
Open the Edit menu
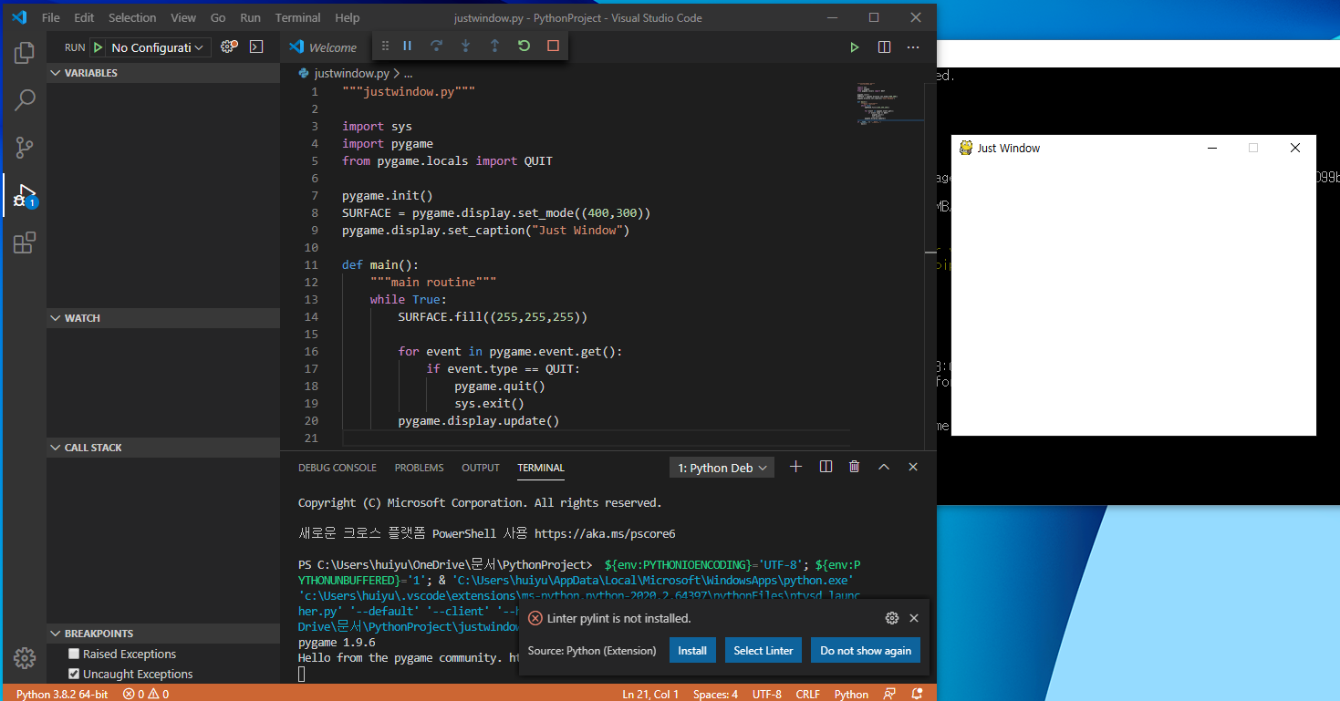point(84,17)
